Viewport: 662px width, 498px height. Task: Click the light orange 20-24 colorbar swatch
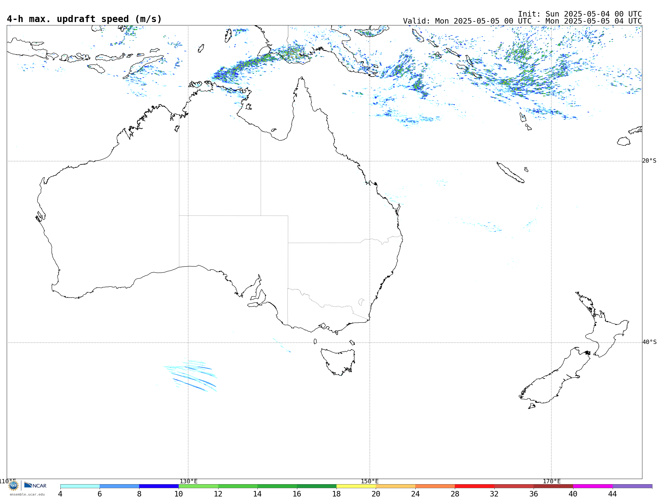tap(396, 486)
